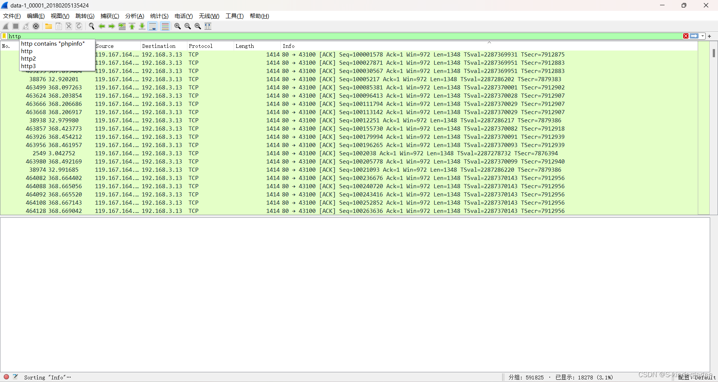Click the packet details empty pane
The image size is (718, 382).
355,294
